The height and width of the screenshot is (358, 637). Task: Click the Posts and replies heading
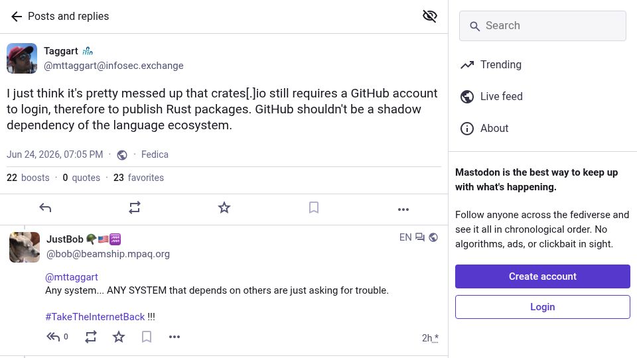[68, 16]
